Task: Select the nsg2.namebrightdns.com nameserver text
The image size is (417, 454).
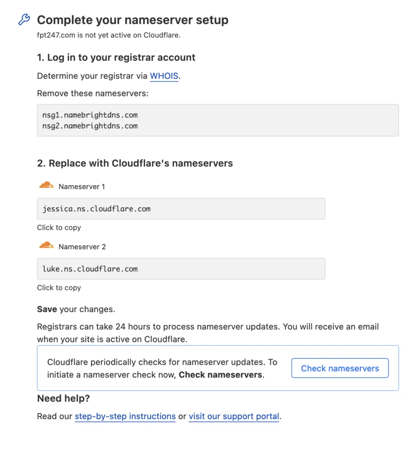Action: (90, 126)
